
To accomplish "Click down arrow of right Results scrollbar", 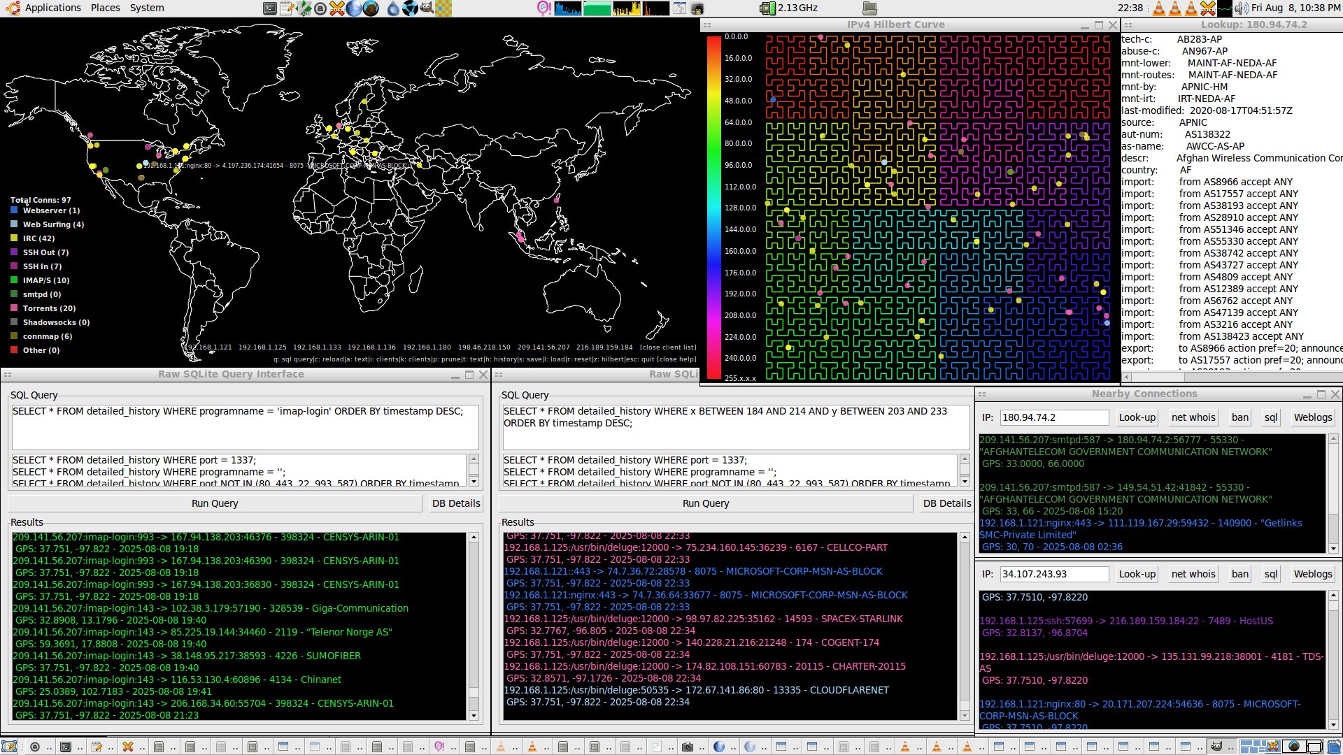I will click(x=965, y=715).
